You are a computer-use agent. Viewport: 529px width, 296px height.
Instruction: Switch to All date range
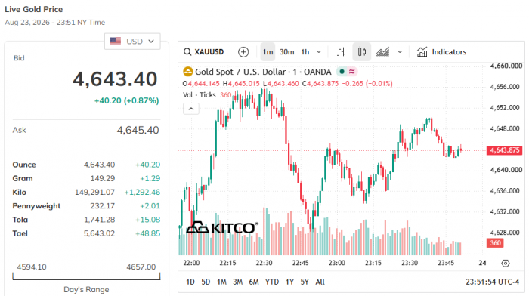point(320,282)
